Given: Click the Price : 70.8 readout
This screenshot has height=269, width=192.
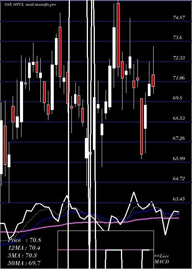Looking at the screenshot, I should (x=24, y=240).
